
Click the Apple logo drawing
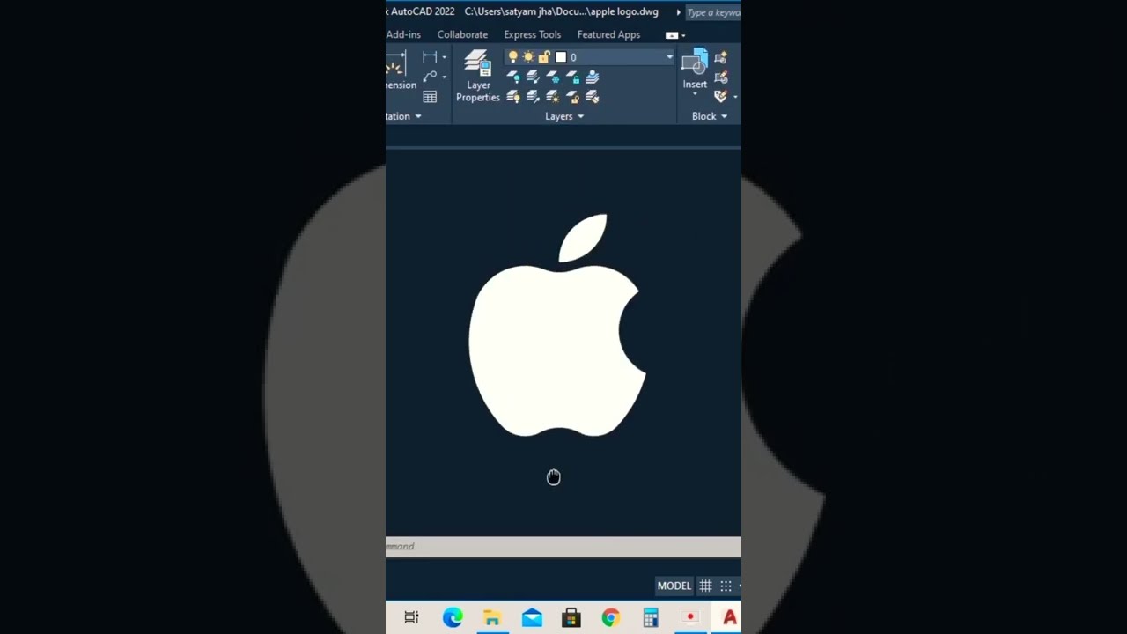click(x=557, y=325)
